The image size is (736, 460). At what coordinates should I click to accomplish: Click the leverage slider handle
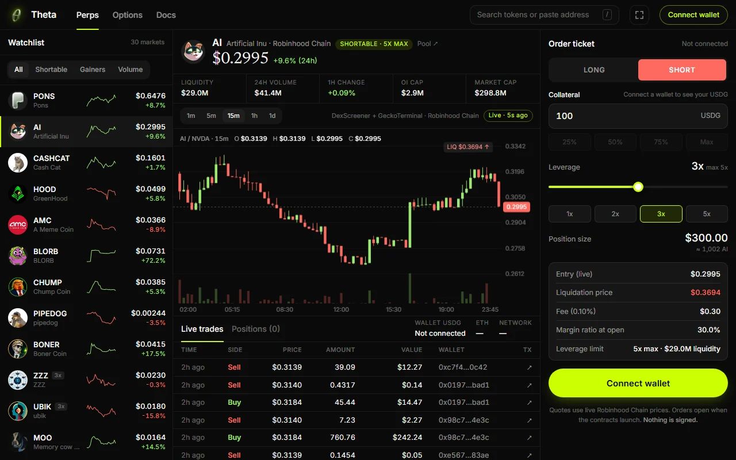(x=638, y=187)
